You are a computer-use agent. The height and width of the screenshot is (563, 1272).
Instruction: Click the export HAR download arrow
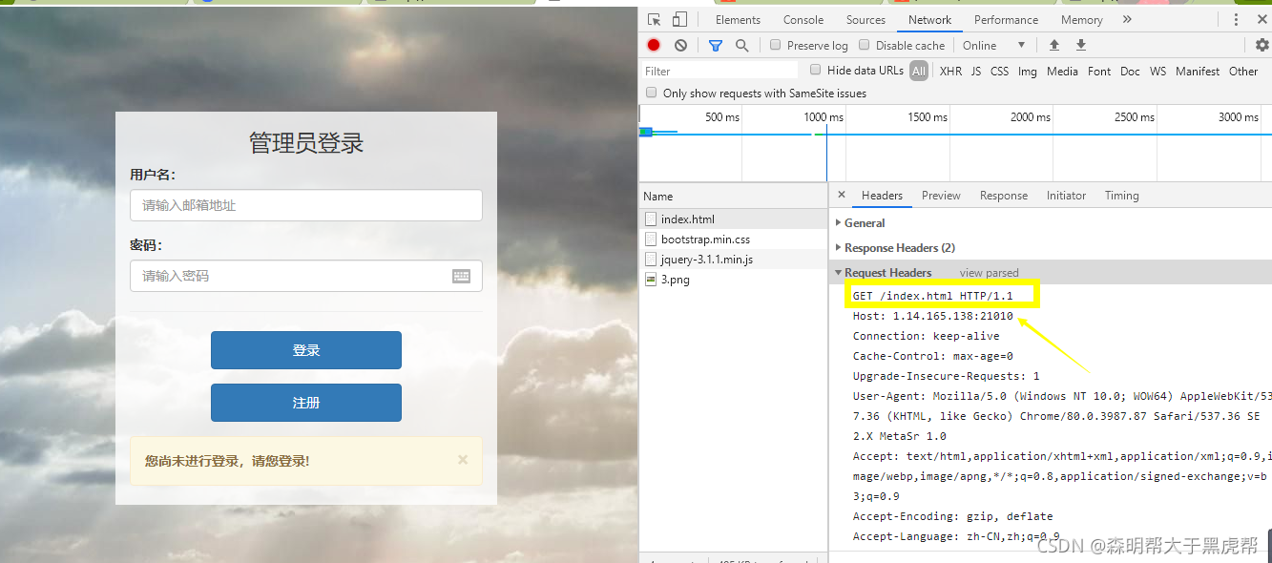(x=1081, y=45)
